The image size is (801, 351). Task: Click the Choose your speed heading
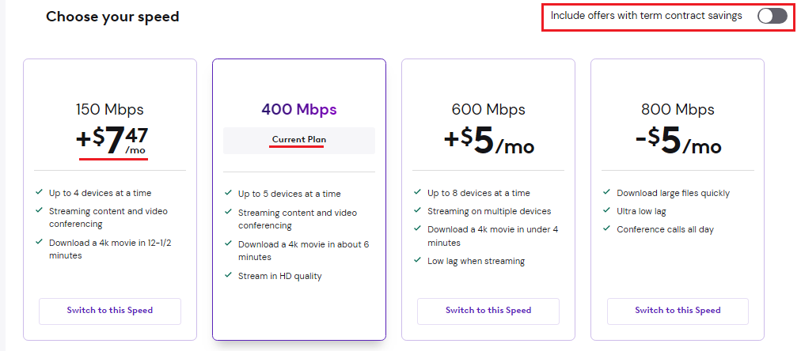click(x=112, y=17)
